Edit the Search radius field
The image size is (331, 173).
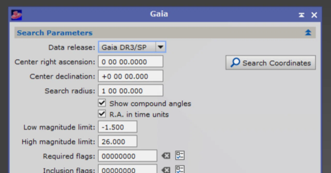[x=131, y=91]
